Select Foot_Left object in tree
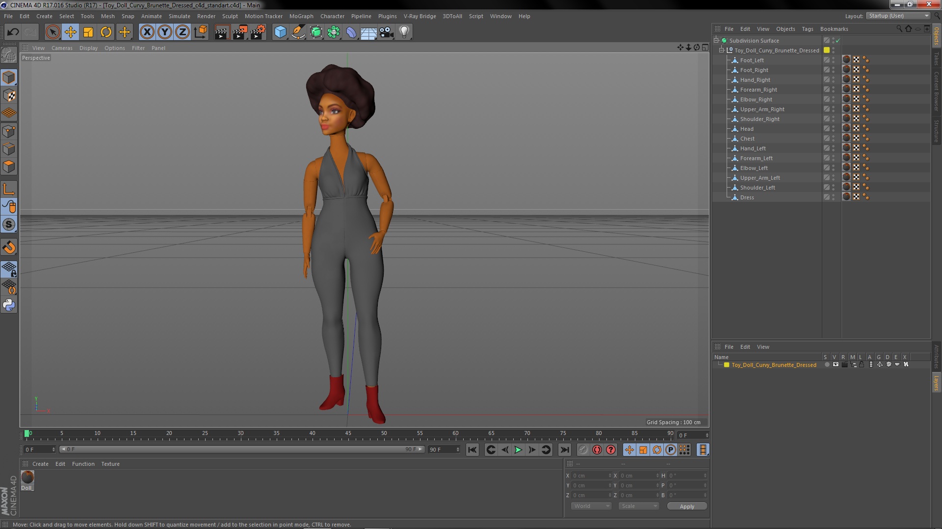This screenshot has height=529, width=942. click(x=752, y=60)
